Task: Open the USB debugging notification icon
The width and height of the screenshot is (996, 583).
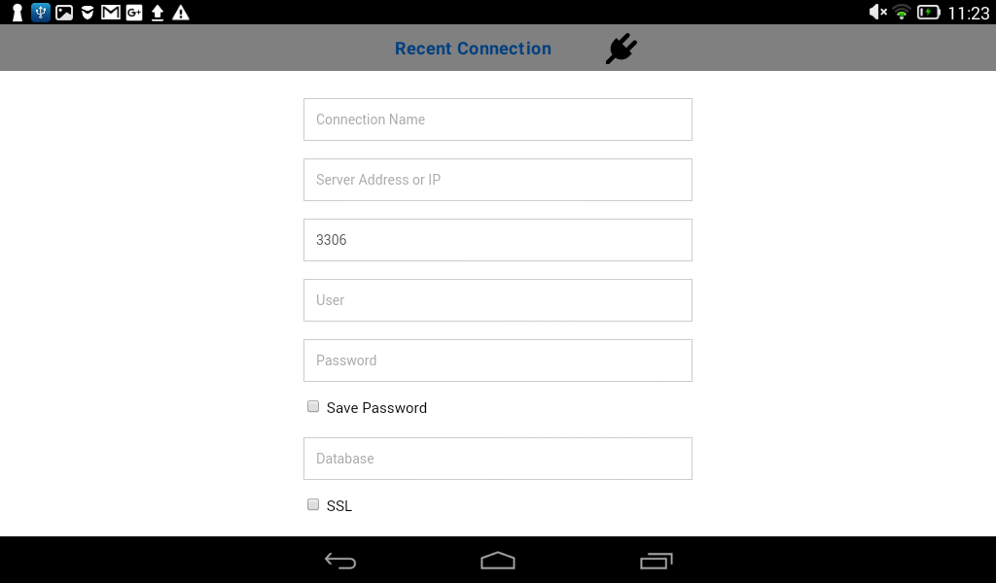Action: pyautogui.click(x=41, y=12)
